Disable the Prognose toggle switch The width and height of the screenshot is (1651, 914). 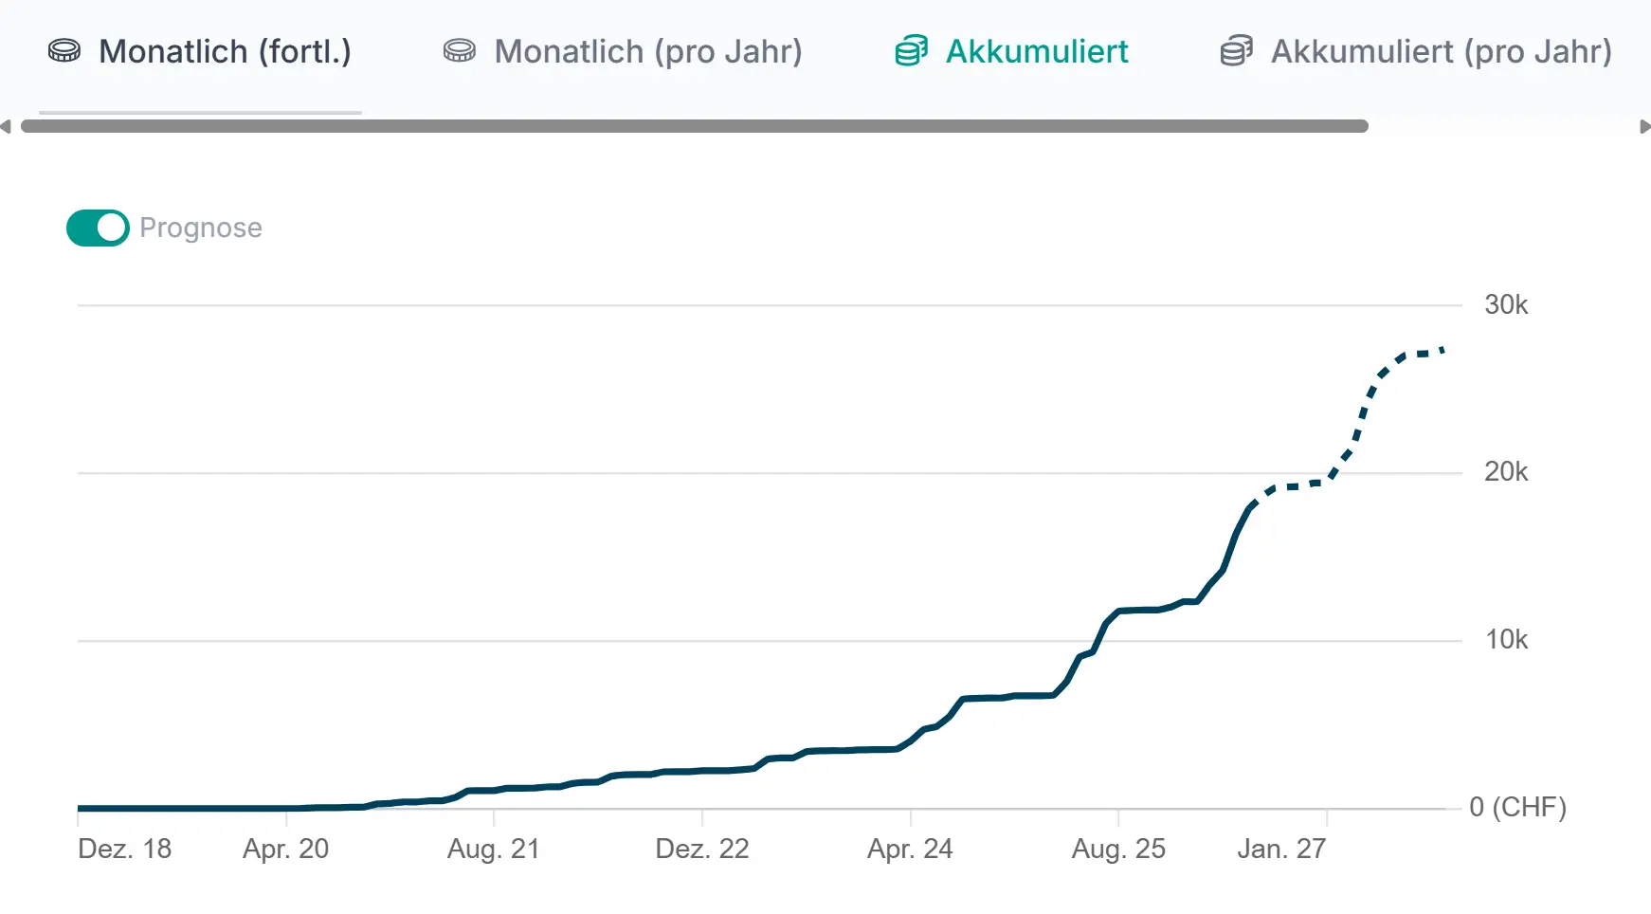click(98, 228)
